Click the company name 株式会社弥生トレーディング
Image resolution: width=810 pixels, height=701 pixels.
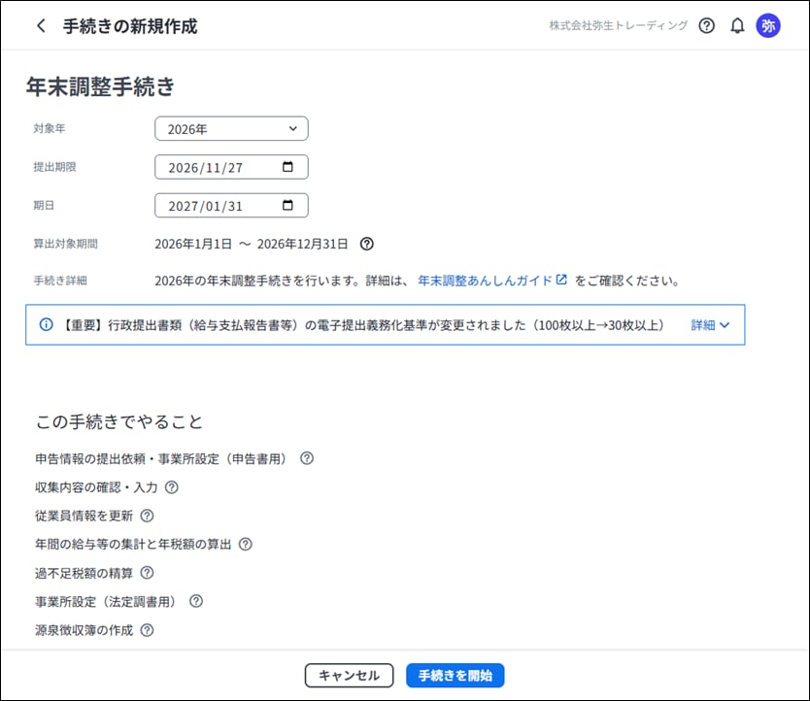[619, 26]
